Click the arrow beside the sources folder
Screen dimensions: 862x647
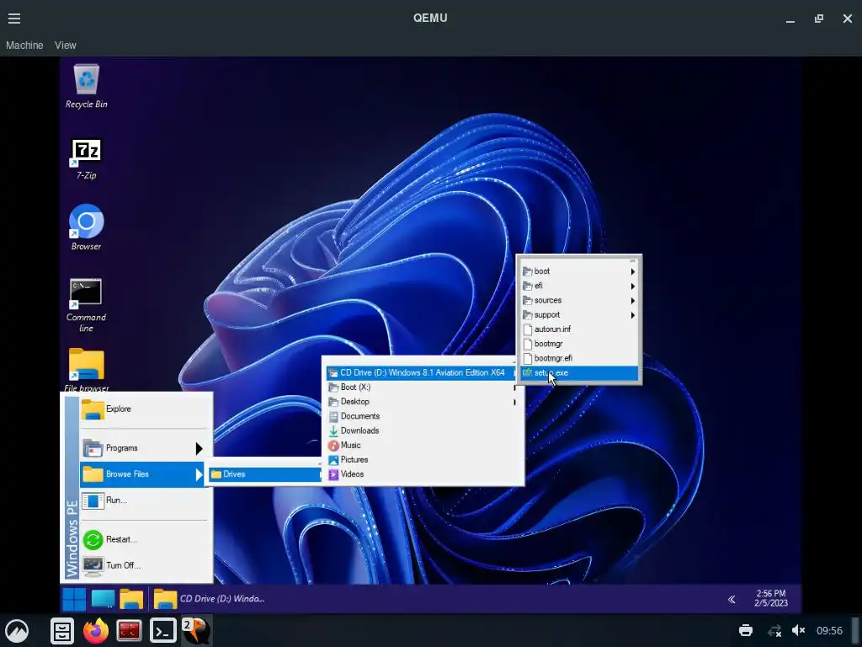[x=633, y=301]
